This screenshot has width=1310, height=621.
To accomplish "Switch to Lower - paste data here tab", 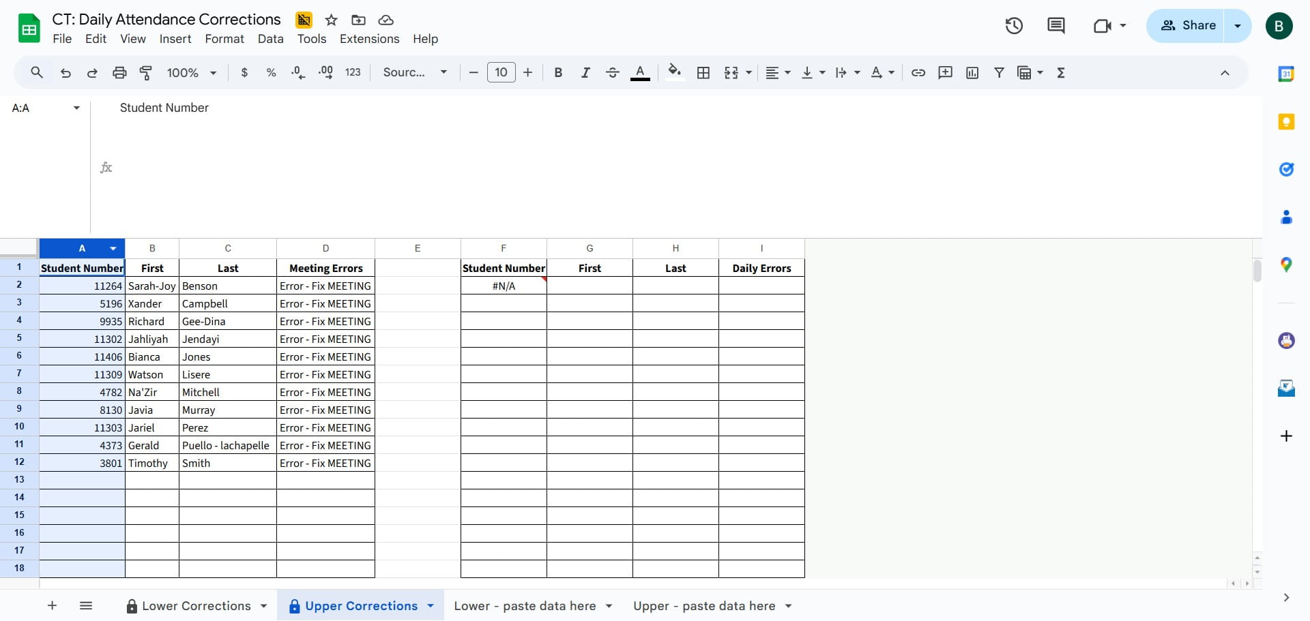I will pyautogui.click(x=525, y=606).
